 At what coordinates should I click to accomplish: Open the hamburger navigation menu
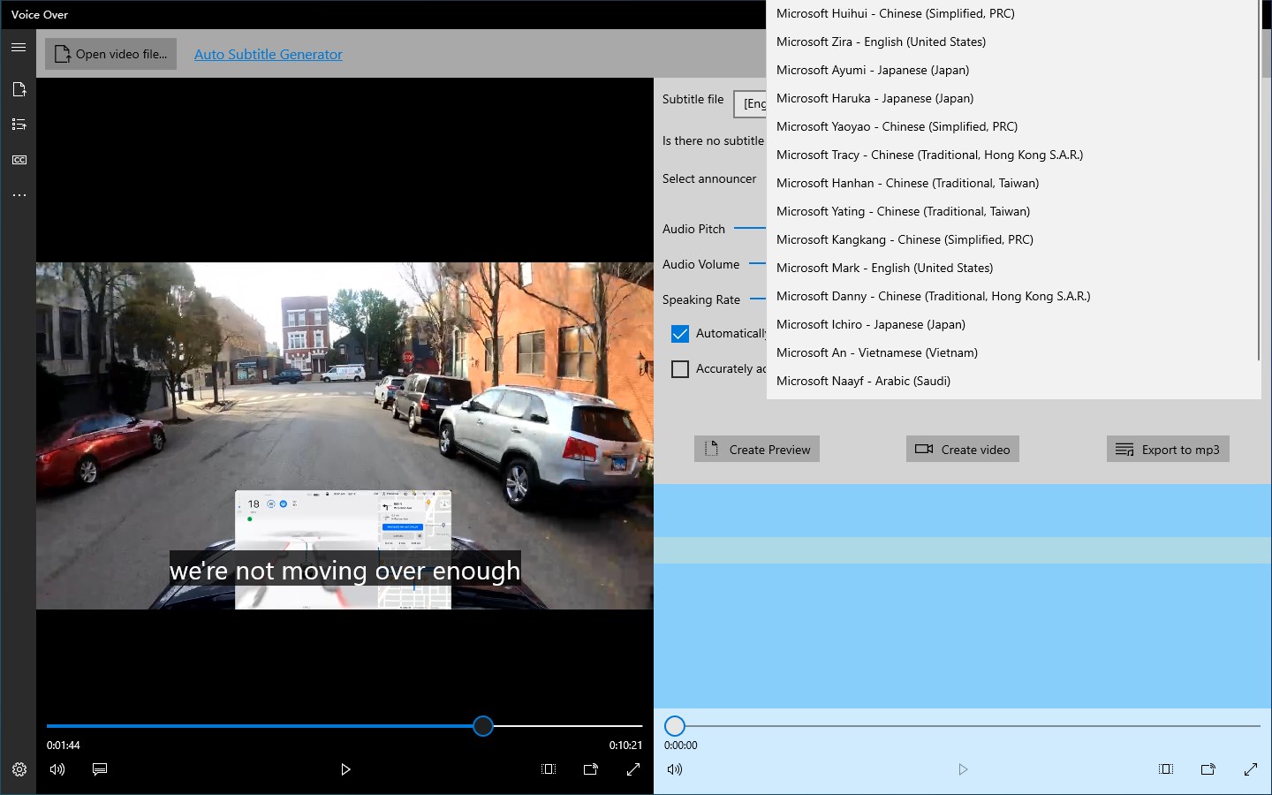pos(19,47)
